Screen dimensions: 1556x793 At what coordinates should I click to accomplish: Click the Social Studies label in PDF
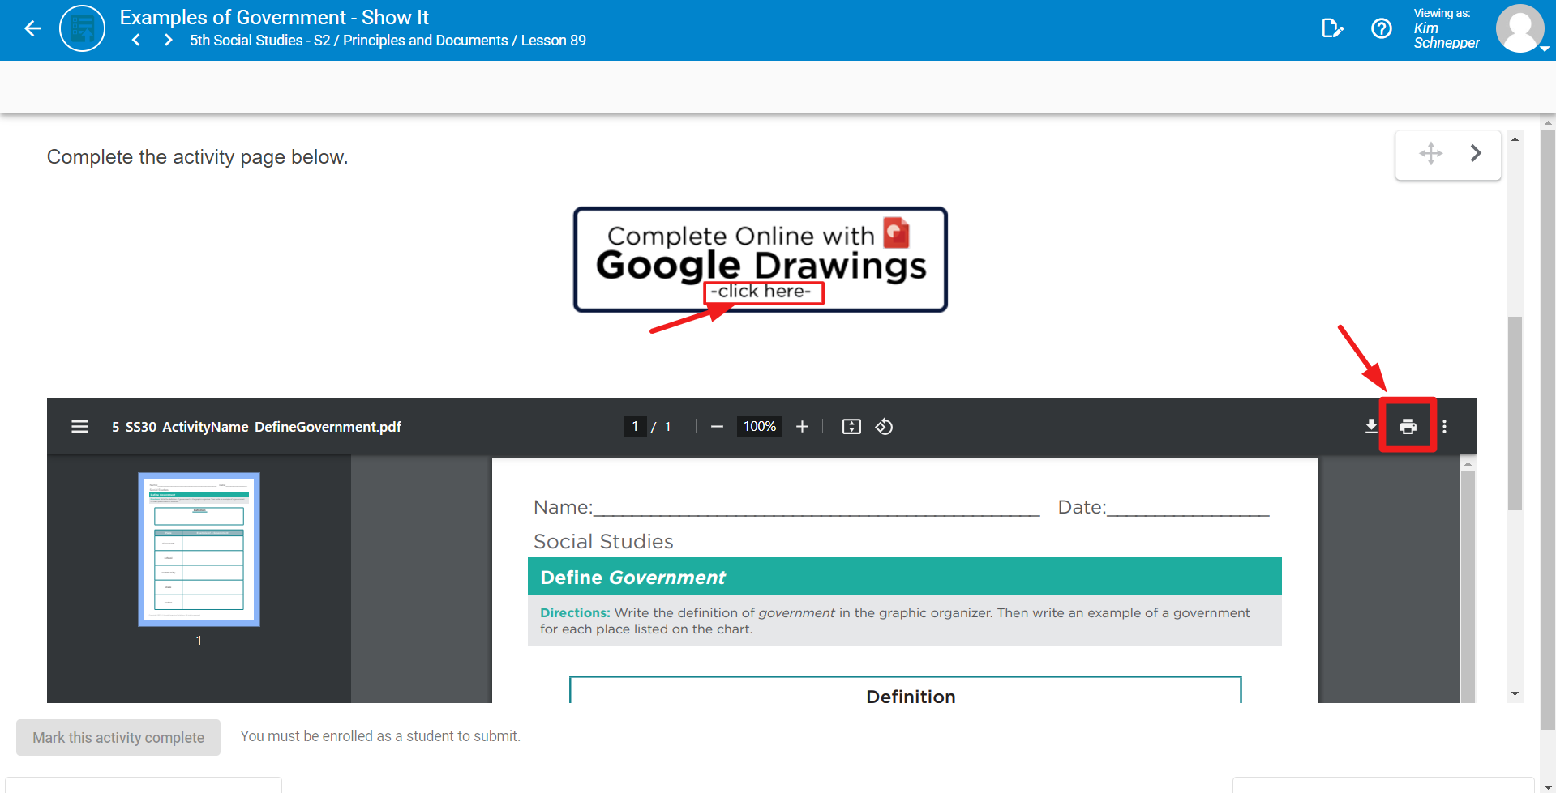point(603,541)
